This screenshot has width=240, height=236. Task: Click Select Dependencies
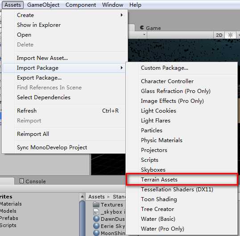pos(64,97)
